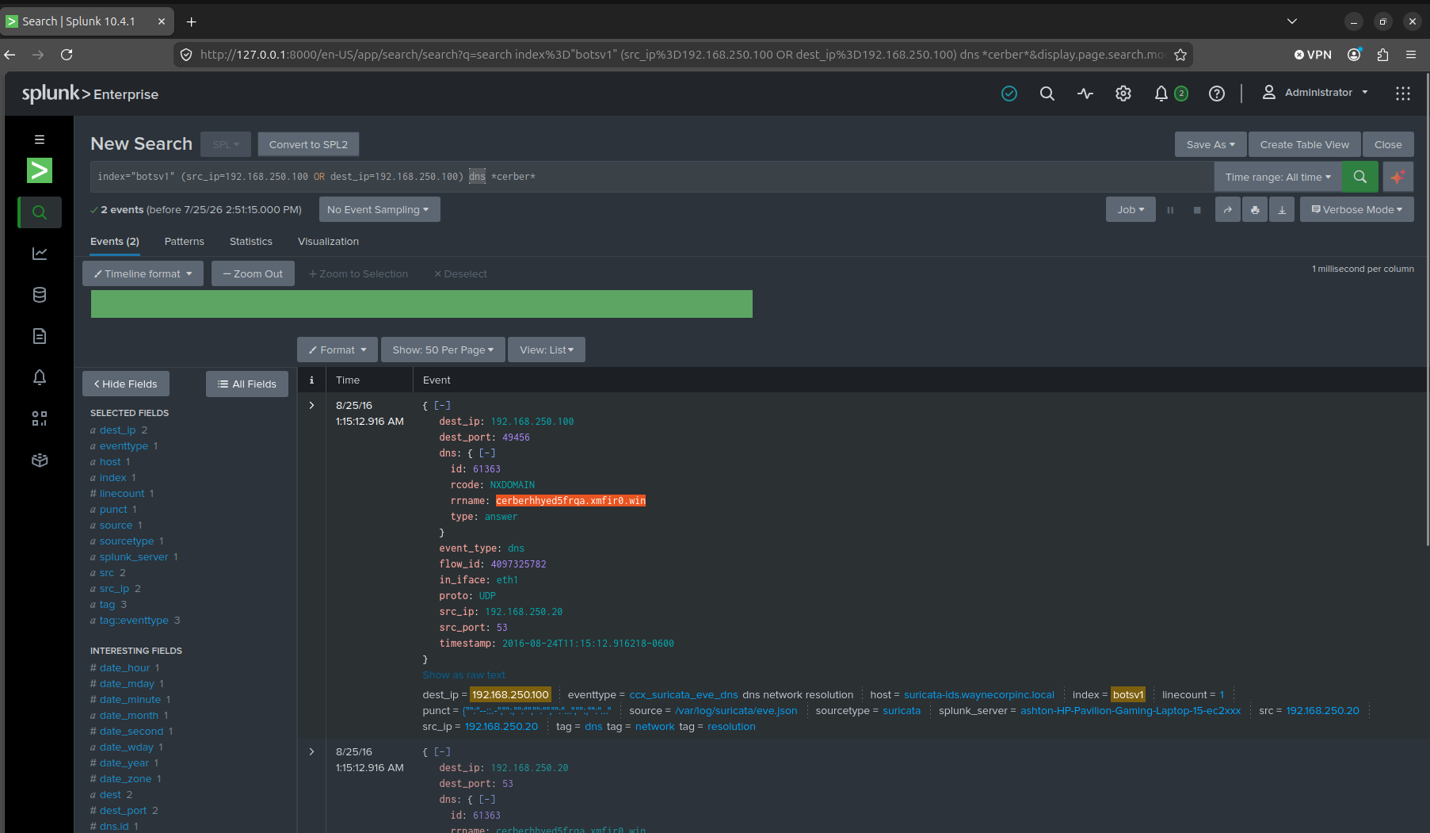Open Time range: All time picker
Image resolution: width=1430 pixels, height=833 pixels.
[x=1277, y=177]
